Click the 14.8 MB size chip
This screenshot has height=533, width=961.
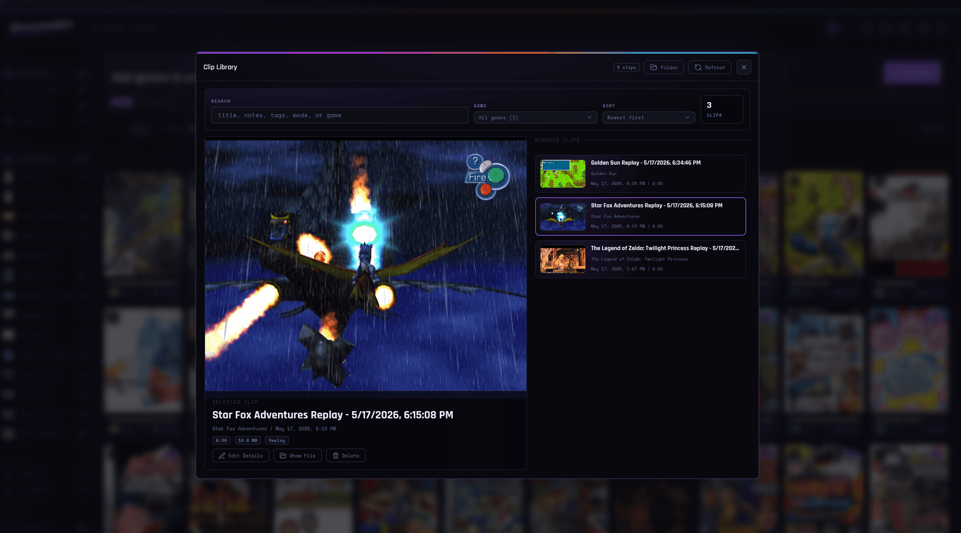click(x=248, y=440)
